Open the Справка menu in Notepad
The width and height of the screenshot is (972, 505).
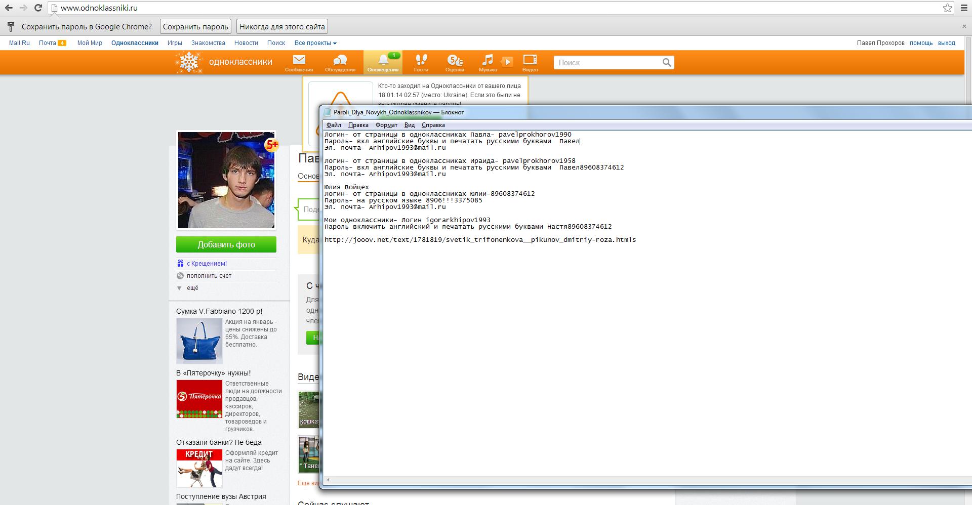(x=433, y=125)
